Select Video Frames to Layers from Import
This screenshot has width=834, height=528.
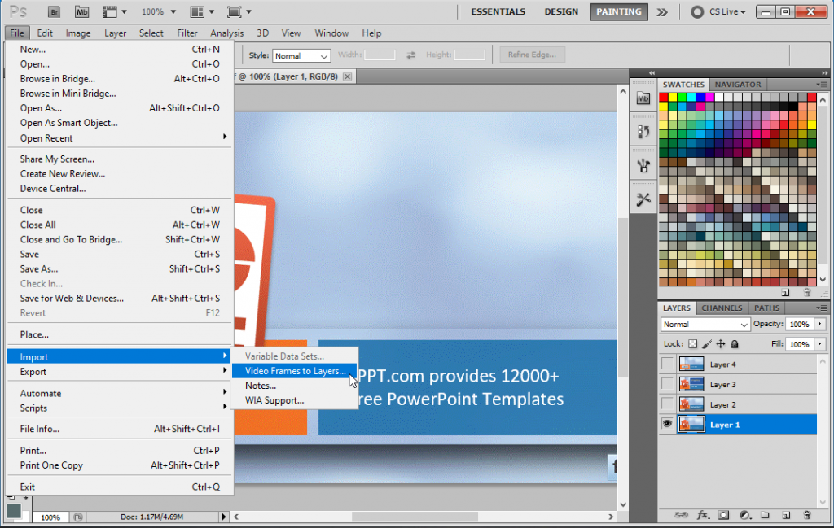[293, 371]
